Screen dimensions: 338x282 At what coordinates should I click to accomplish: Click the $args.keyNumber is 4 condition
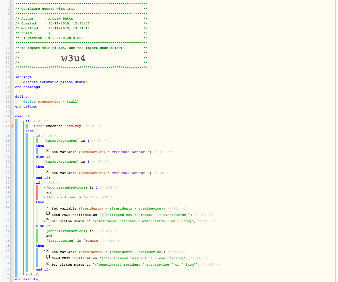tap(67, 162)
